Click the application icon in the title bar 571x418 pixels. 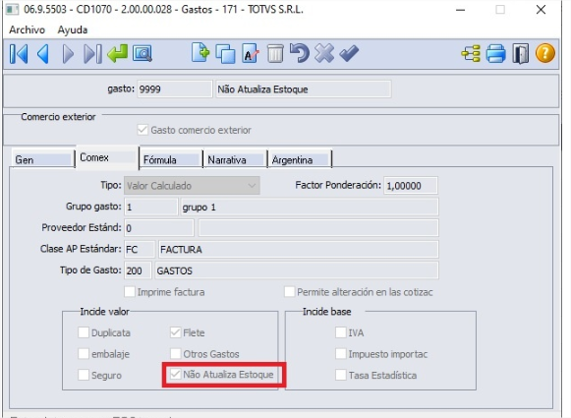click(x=12, y=9)
